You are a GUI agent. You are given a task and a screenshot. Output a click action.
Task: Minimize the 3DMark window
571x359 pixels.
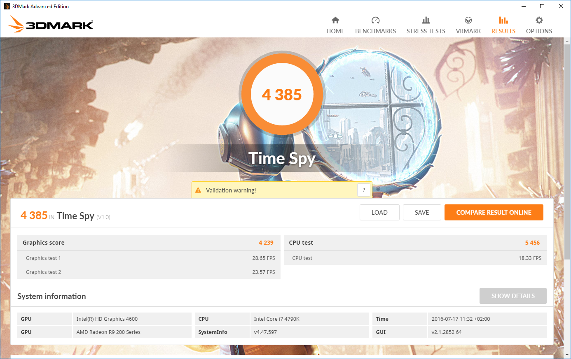coord(524,6)
